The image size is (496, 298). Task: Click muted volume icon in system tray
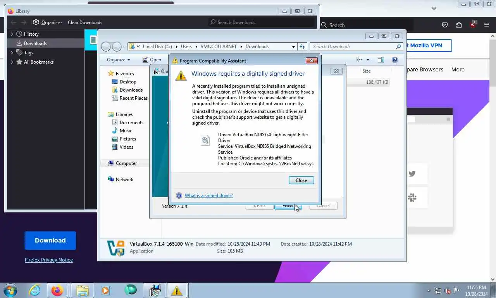(x=448, y=291)
